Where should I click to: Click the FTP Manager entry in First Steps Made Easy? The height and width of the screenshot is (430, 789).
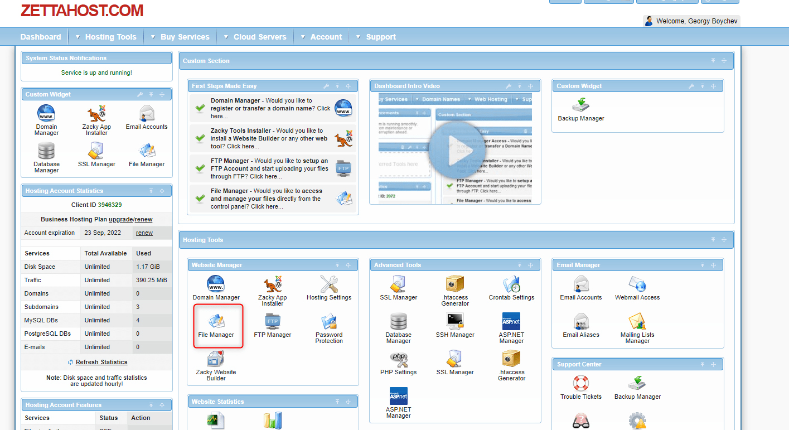click(x=273, y=168)
